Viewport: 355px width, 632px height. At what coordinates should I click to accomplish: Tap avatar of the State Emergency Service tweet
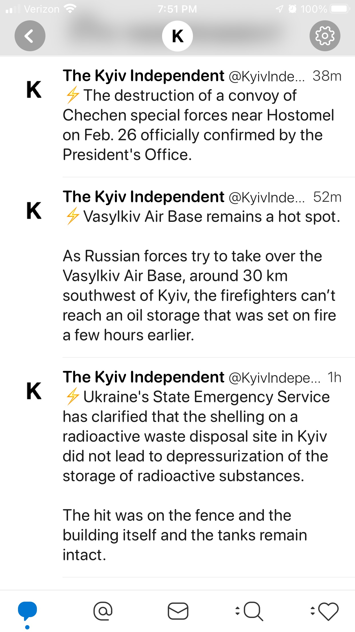34,391
